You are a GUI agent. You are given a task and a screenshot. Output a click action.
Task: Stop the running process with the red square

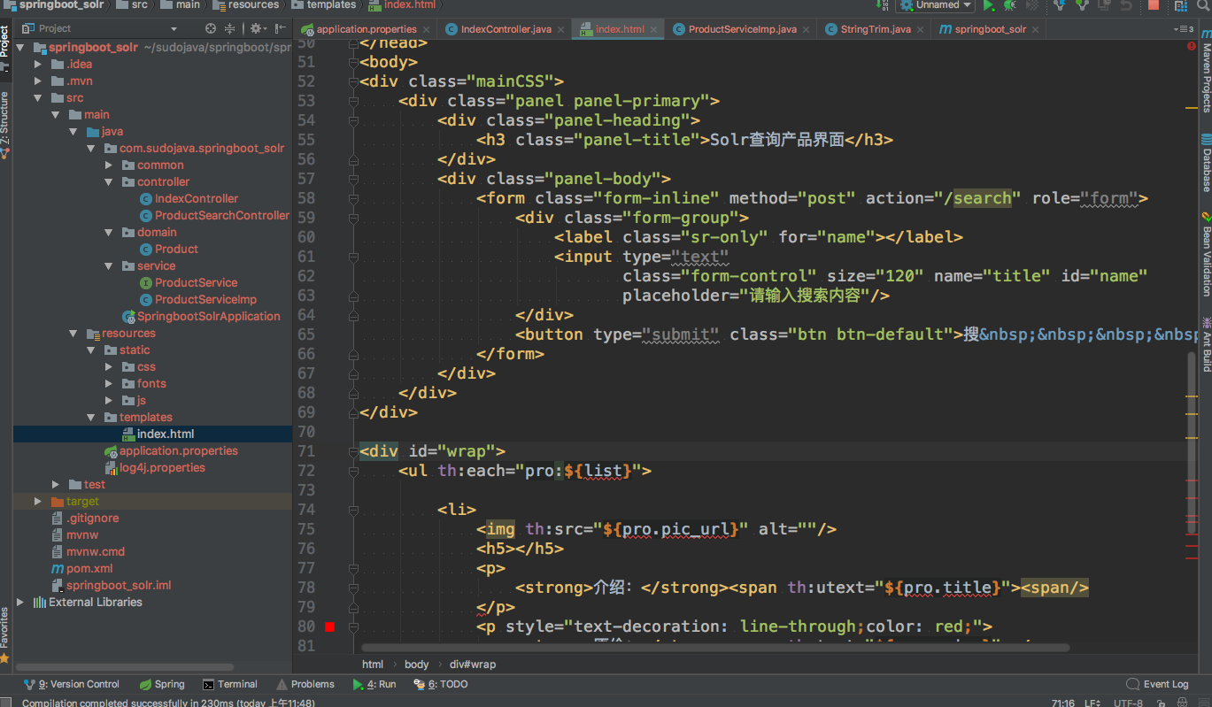coord(1154,5)
